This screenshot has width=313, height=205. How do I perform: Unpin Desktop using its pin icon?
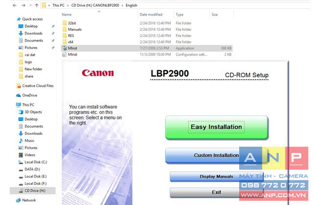tap(53, 26)
